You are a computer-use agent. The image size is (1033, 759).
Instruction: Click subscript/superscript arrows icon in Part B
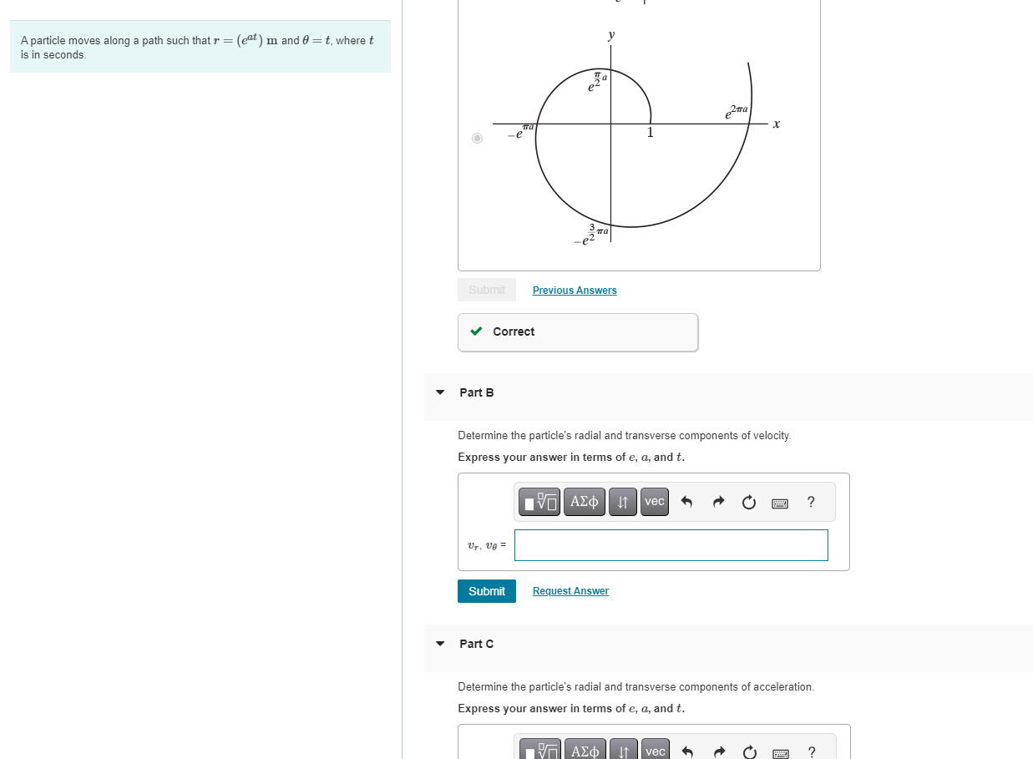(623, 502)
